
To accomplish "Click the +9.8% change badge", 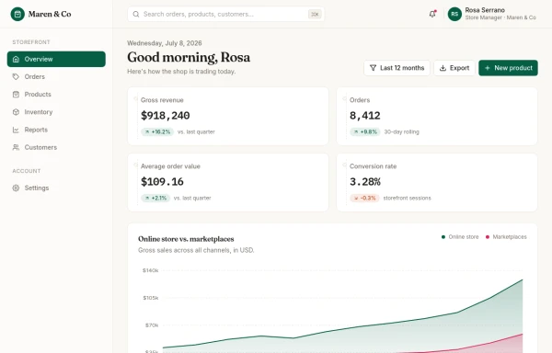I will [x=365, y=131].
